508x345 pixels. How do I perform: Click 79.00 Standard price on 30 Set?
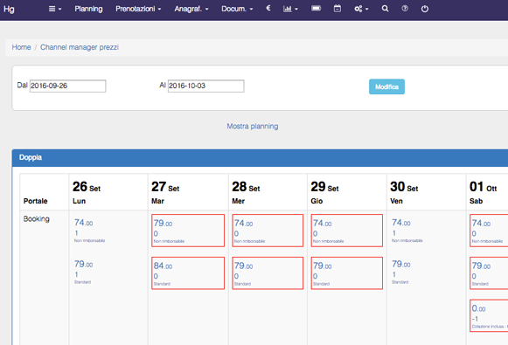click(401, 272)
